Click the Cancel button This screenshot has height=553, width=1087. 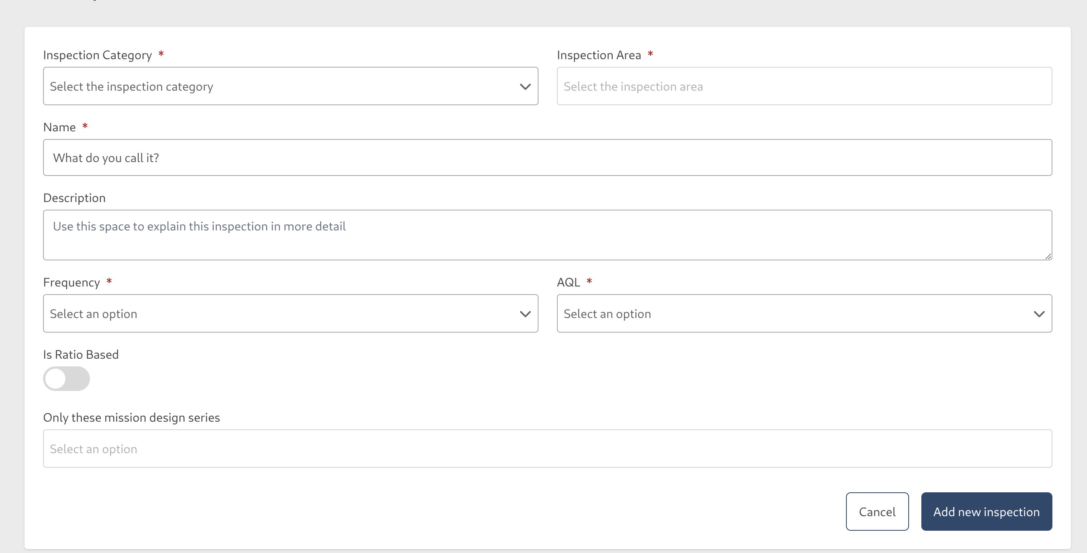877,511
